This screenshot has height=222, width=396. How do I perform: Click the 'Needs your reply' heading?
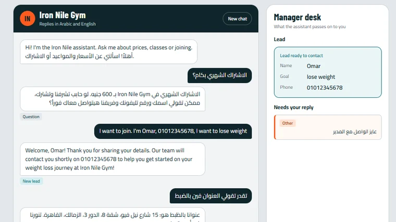293,107
